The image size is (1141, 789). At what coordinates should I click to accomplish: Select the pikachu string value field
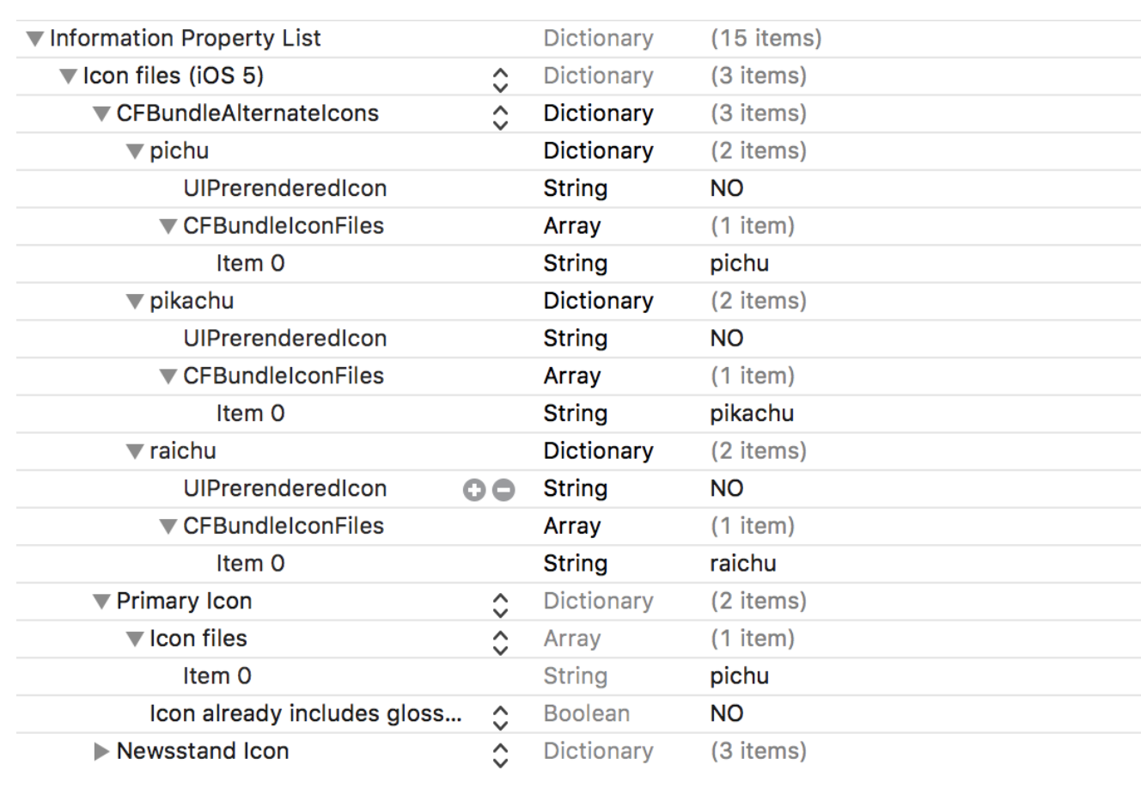(752, 413)
